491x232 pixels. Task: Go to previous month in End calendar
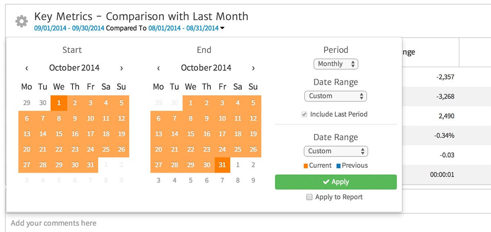(158, 68)
